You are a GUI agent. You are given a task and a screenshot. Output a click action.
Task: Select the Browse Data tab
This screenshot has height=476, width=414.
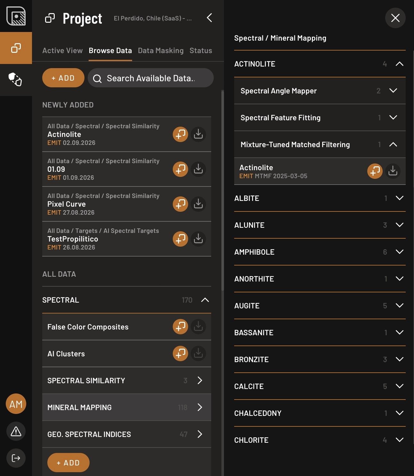[x=110, y=51]
